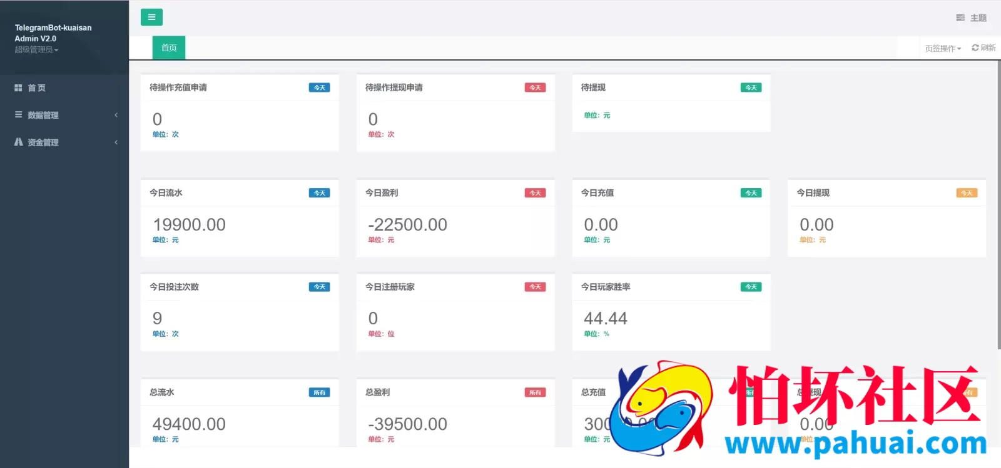
Task: Click the 0.00 value under 今日充值
Action: click(x=601, y=225)
